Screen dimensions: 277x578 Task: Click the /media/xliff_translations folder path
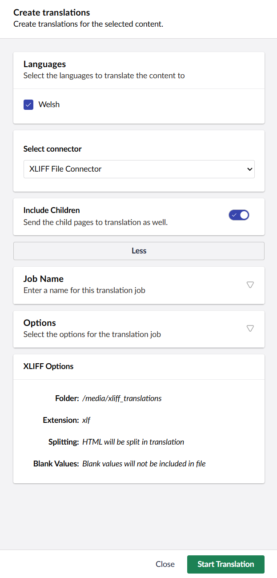[122, 398]
